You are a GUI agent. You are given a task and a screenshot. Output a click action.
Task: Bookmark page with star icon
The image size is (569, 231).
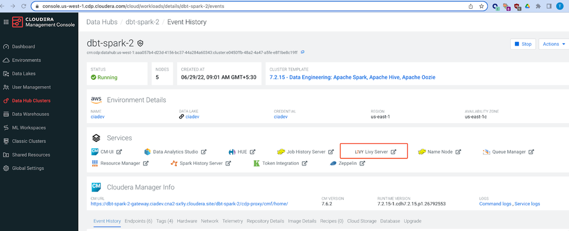(481, 6)
